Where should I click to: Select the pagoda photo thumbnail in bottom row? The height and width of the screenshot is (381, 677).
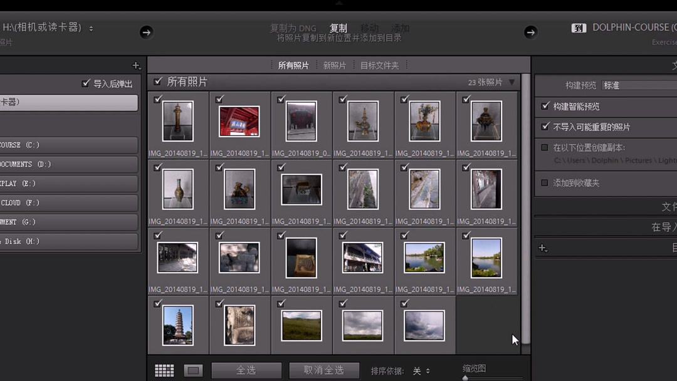[x=178, y=325]
